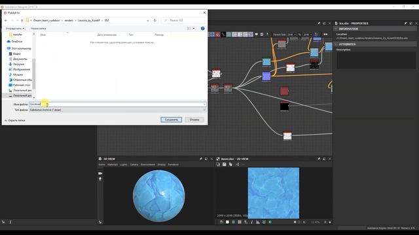Collapse INFORMATION section in Properties panel

(336, 29)
